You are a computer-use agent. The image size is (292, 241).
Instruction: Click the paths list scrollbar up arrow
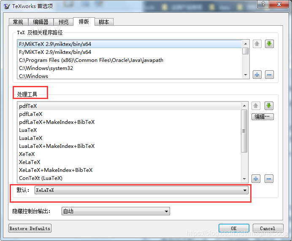246,44
